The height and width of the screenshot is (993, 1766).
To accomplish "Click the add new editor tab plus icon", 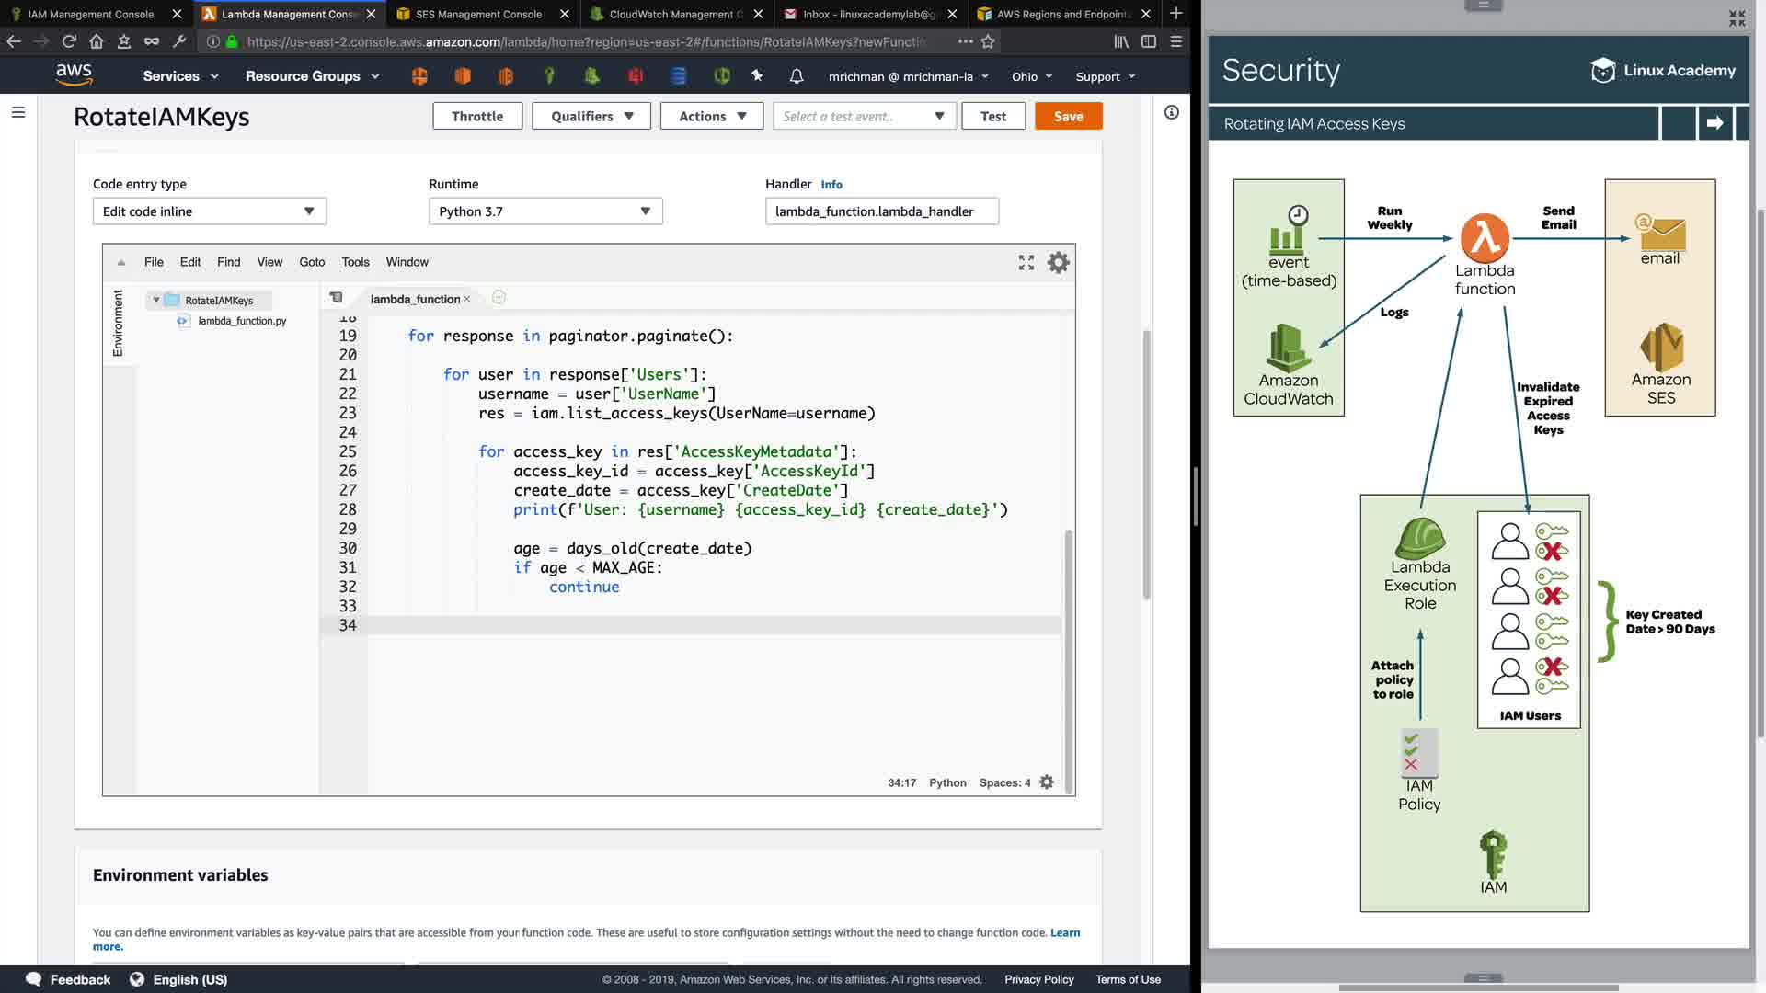I will tap(499, 298).
